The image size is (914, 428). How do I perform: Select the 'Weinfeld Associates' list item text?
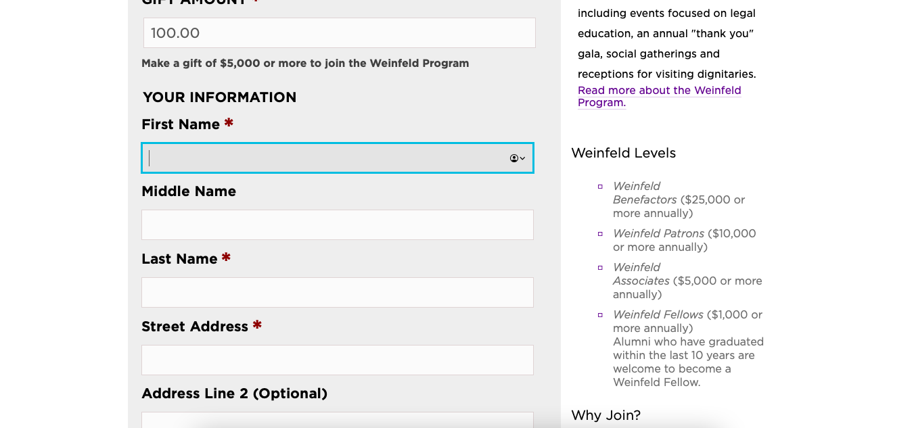coord(687,281)
